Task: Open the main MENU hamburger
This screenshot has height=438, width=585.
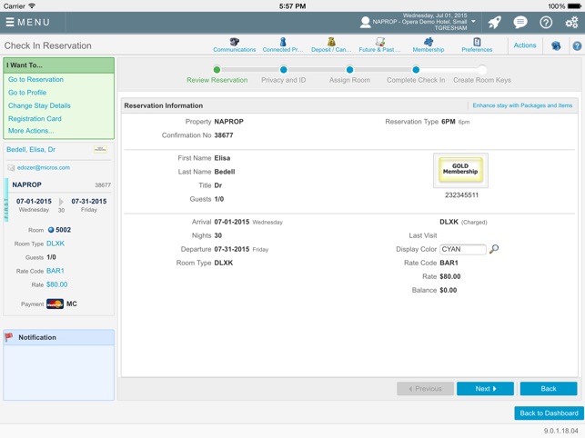Action: tap(28, 22)
